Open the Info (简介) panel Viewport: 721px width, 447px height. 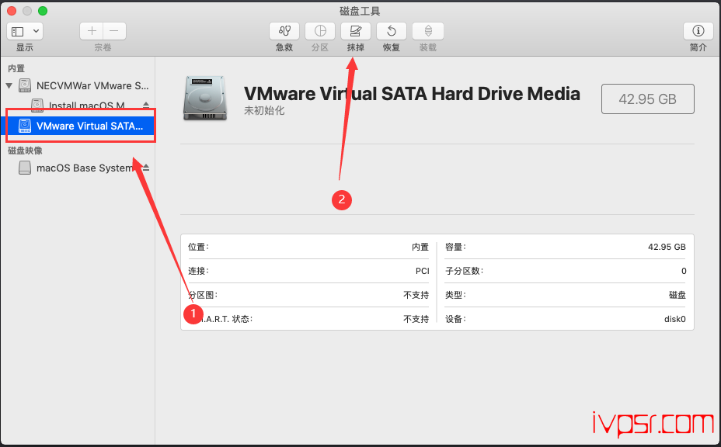click(x=698, y=31)
